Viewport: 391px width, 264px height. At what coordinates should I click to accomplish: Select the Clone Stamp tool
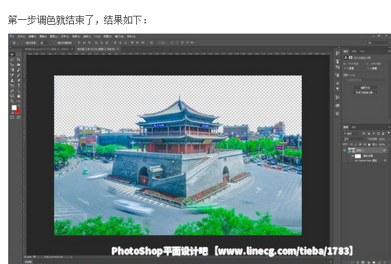tap(12, 80)
